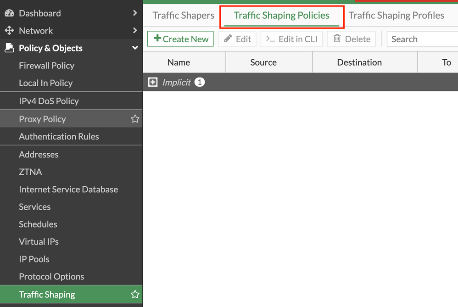458x307 pixels.
Task: Toggle favorite star on Traffic Shaping
Action: [x=135, y=295]
